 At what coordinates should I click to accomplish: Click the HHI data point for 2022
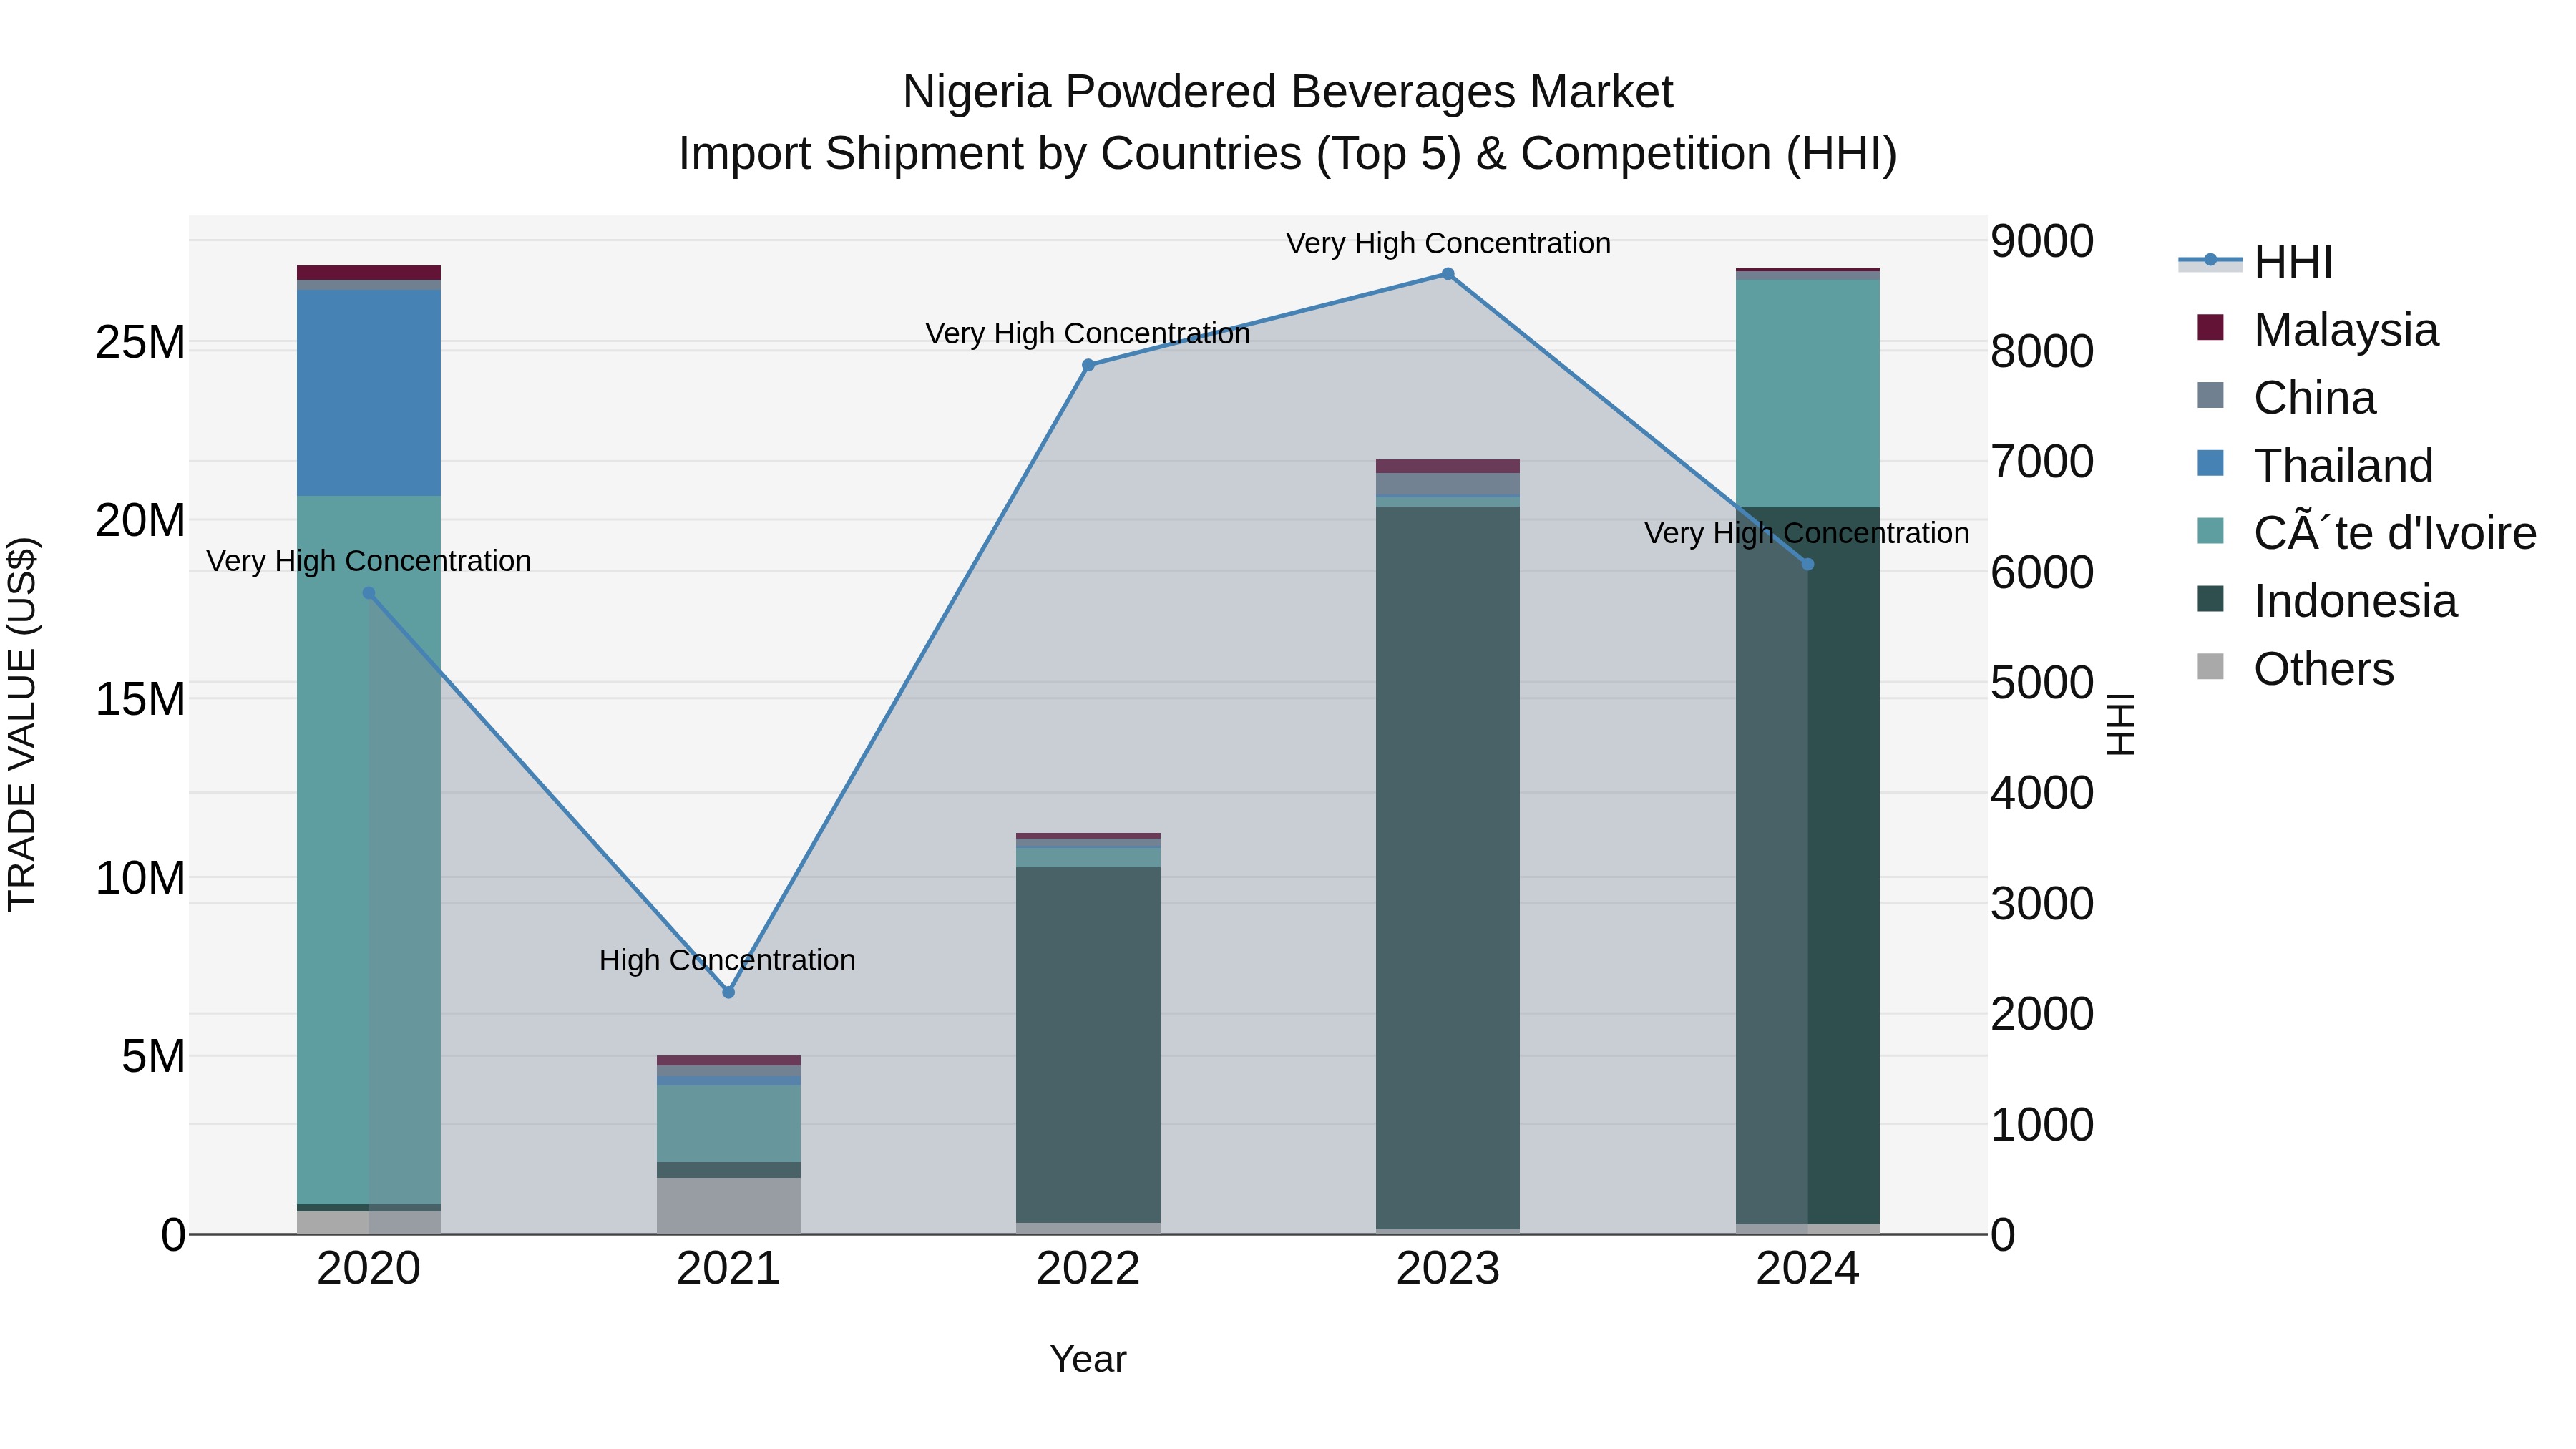[1088, 365]
